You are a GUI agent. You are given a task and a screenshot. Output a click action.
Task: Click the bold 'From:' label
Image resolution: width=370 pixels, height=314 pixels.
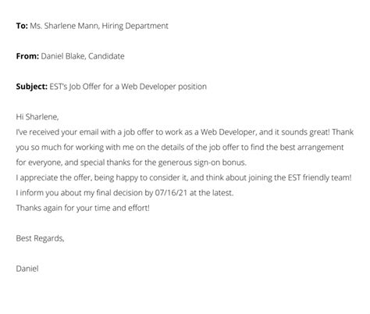pos(27,56)
